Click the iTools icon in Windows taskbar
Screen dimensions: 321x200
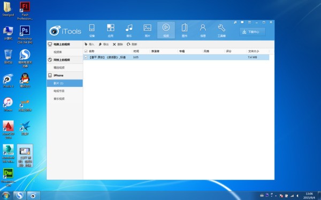coord(33,196)
